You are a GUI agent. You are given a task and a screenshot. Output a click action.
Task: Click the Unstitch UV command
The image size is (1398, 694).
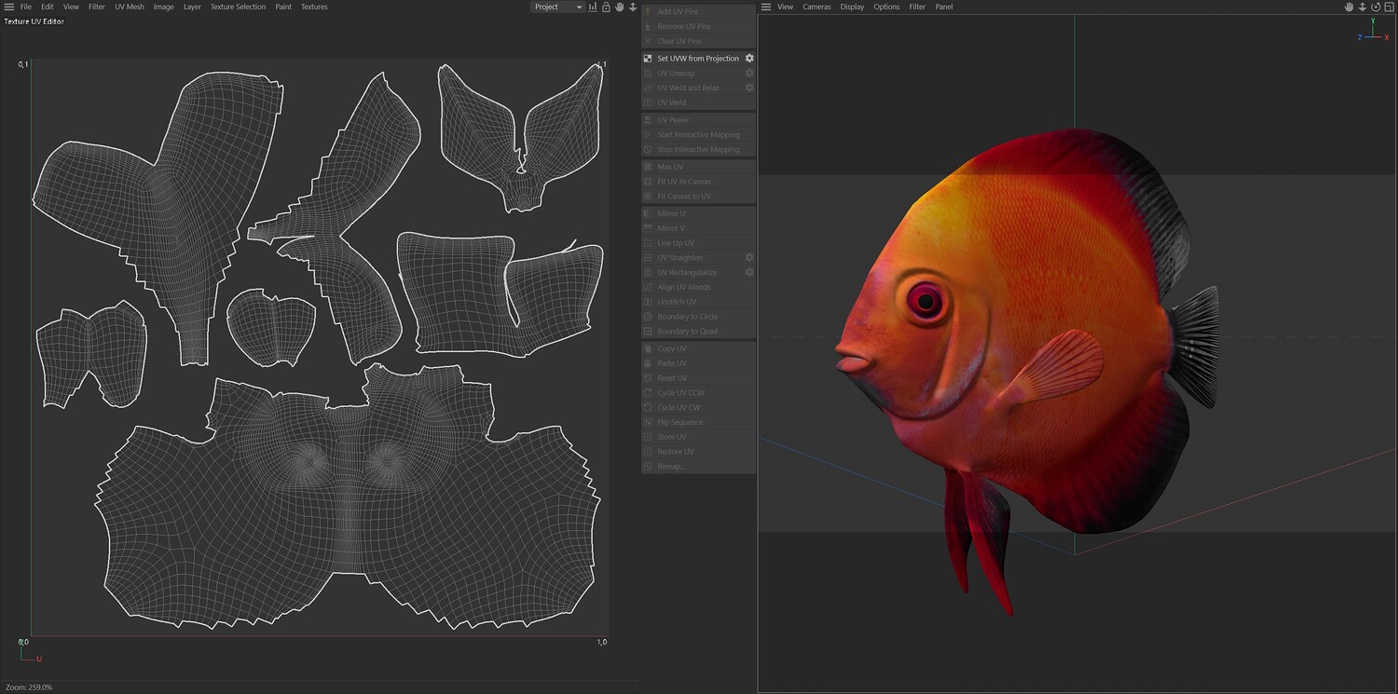pos(698,302)
